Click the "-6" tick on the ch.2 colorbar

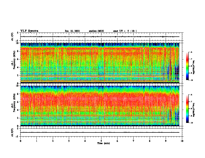(x=191, y=95)
